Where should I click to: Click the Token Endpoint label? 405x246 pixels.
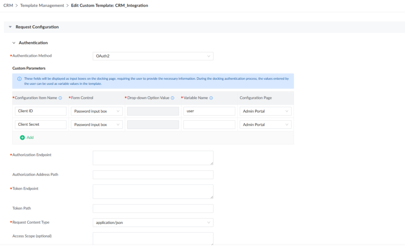click(x=25, y=188)
